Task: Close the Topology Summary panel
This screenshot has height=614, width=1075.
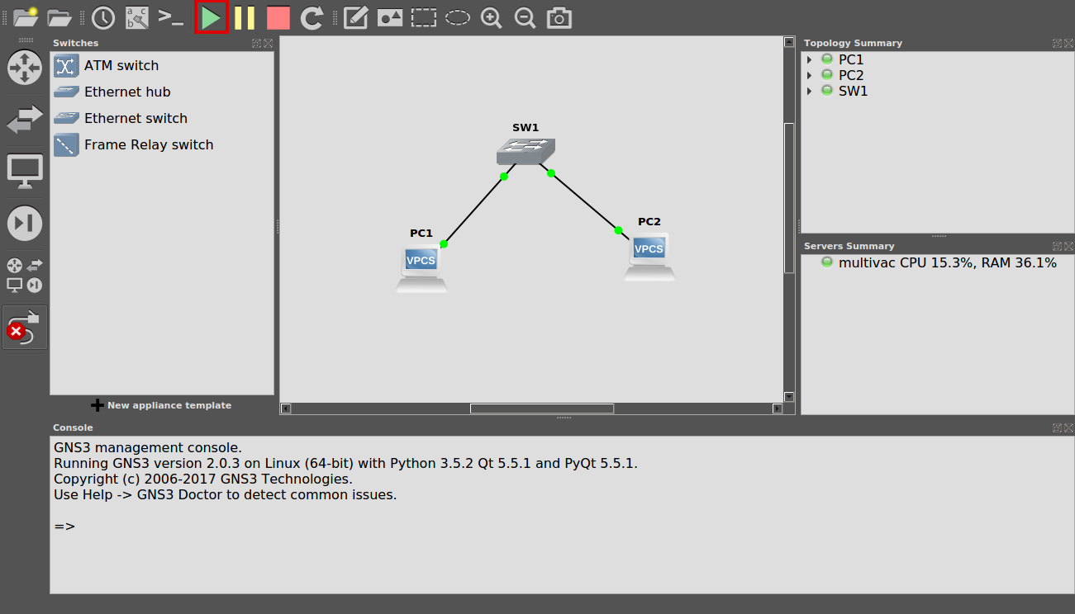Action: (x=1069, y=43)
